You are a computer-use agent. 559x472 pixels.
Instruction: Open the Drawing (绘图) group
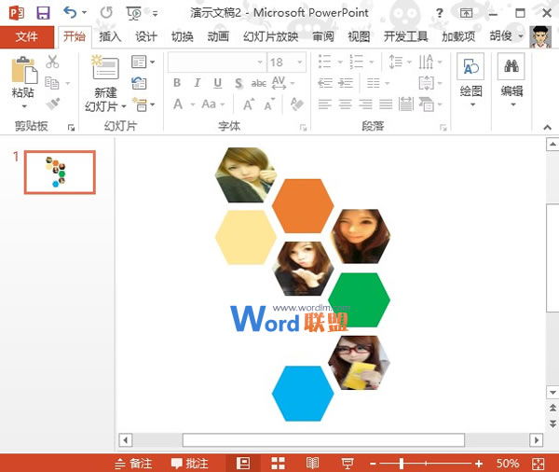tap(470, 79)
